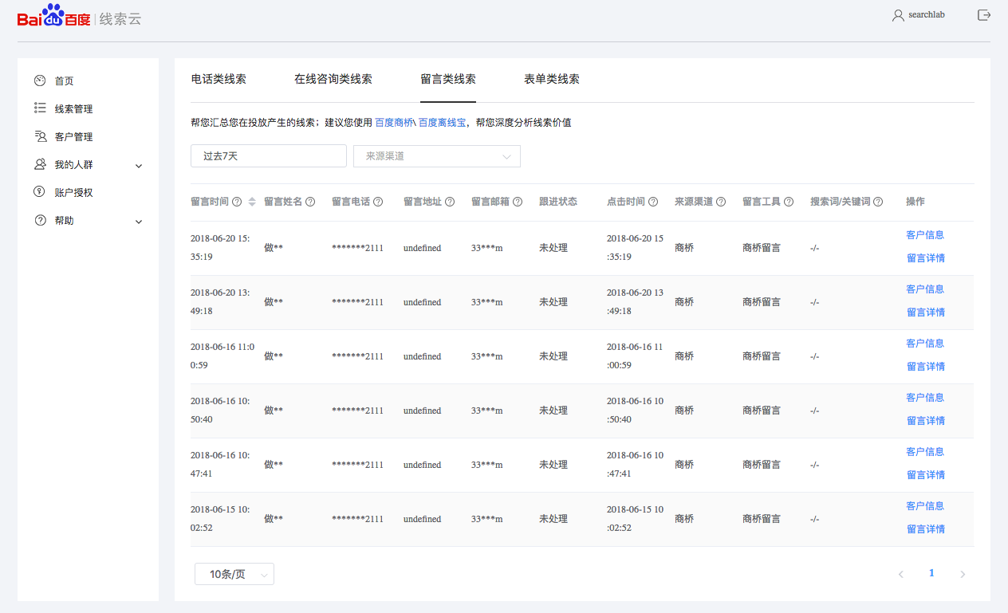Click the logout icon in top right
Image resolution: width=1008 pixels, height=613 pixels.
click(983, 15)
